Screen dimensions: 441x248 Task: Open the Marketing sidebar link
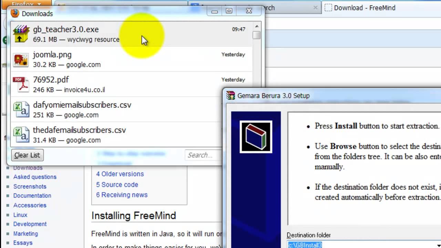25,234
